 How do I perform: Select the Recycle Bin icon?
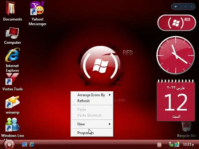coord(186,127)
